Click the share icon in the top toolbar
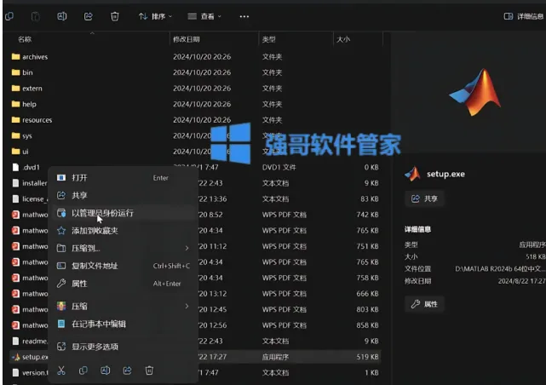This screenshot has height=385, width=546. [88, 16]
